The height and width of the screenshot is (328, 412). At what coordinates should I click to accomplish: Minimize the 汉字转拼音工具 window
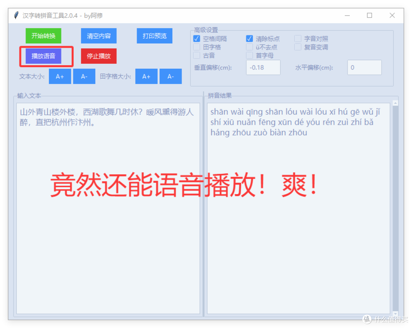pyautogui.click(x=348, y=16)
